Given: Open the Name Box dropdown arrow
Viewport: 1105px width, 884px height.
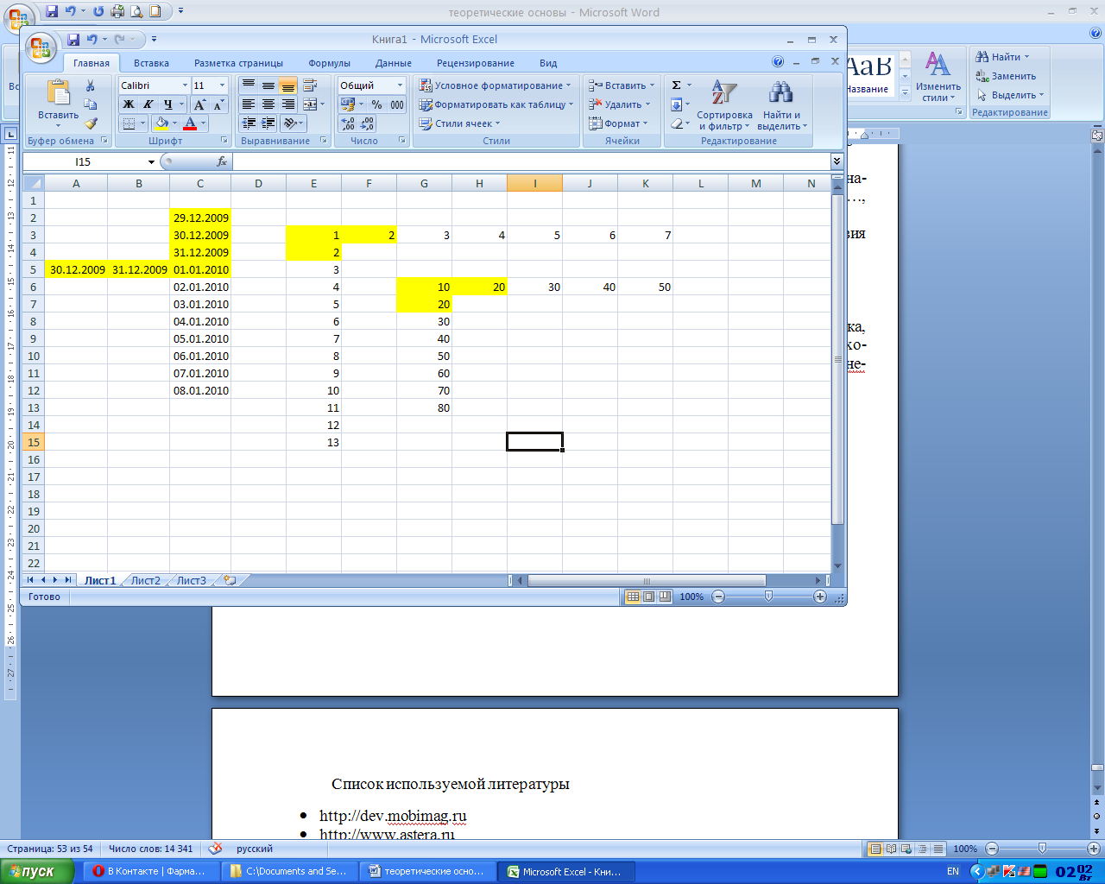Looking at the screenshot, I should pos(151,161).
